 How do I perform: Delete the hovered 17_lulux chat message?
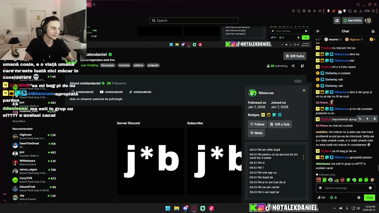[375, 119]
